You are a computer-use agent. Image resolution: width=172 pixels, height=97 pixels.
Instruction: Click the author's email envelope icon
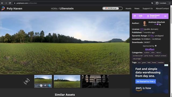click(158, 24)
